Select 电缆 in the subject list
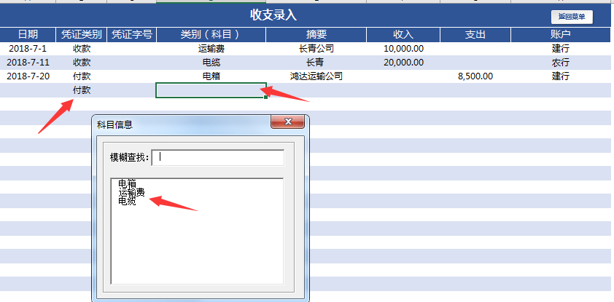 tap(127, 202)
